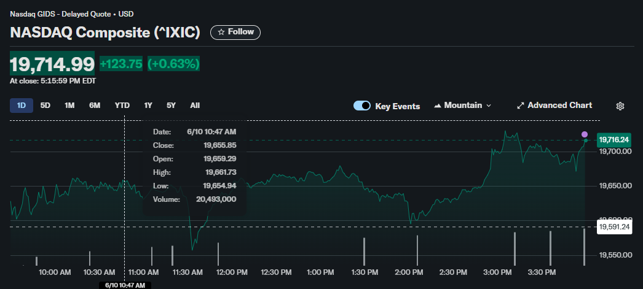Click the 19,591.24 previous close label
643x289 pixels.
click(614, 227)
